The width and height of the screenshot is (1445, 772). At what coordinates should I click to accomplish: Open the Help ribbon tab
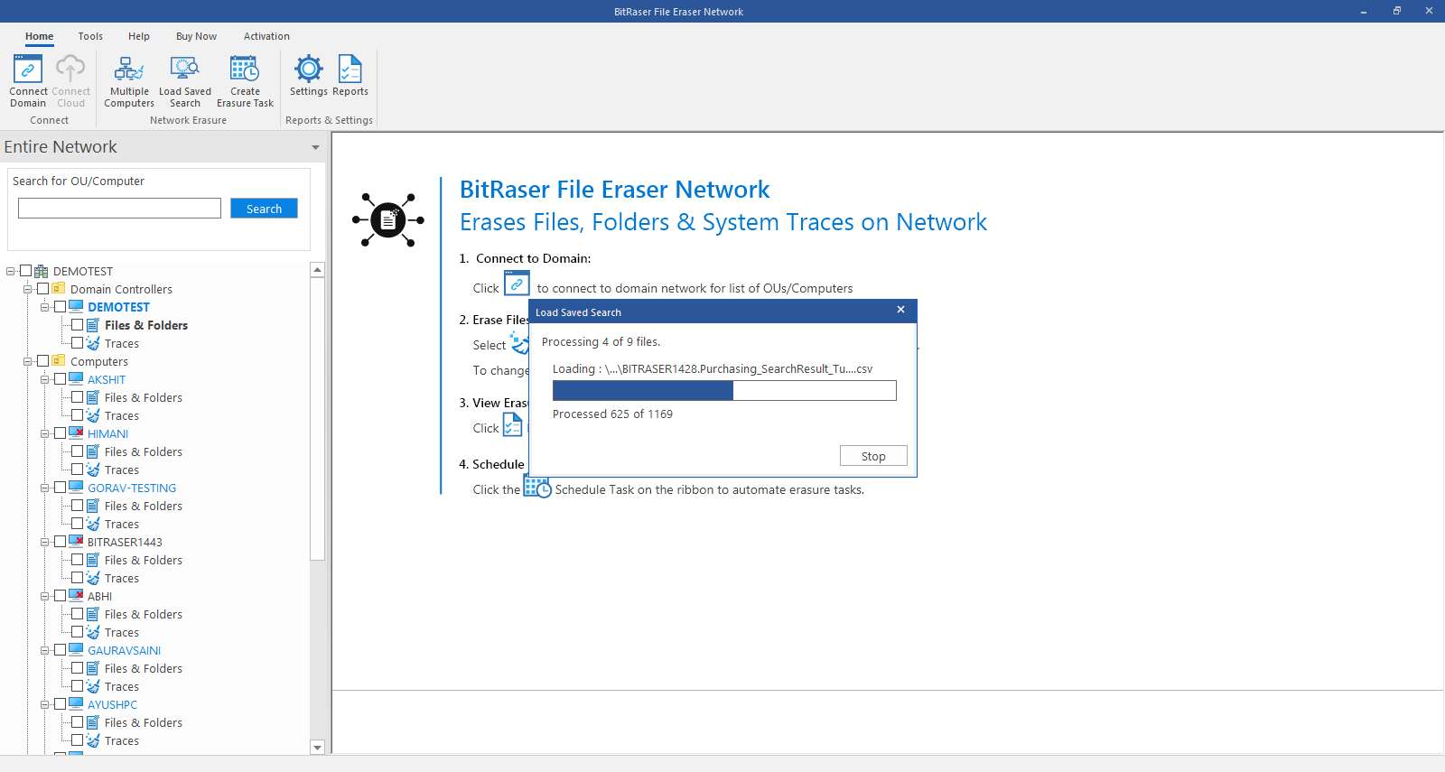click(139, 36)
